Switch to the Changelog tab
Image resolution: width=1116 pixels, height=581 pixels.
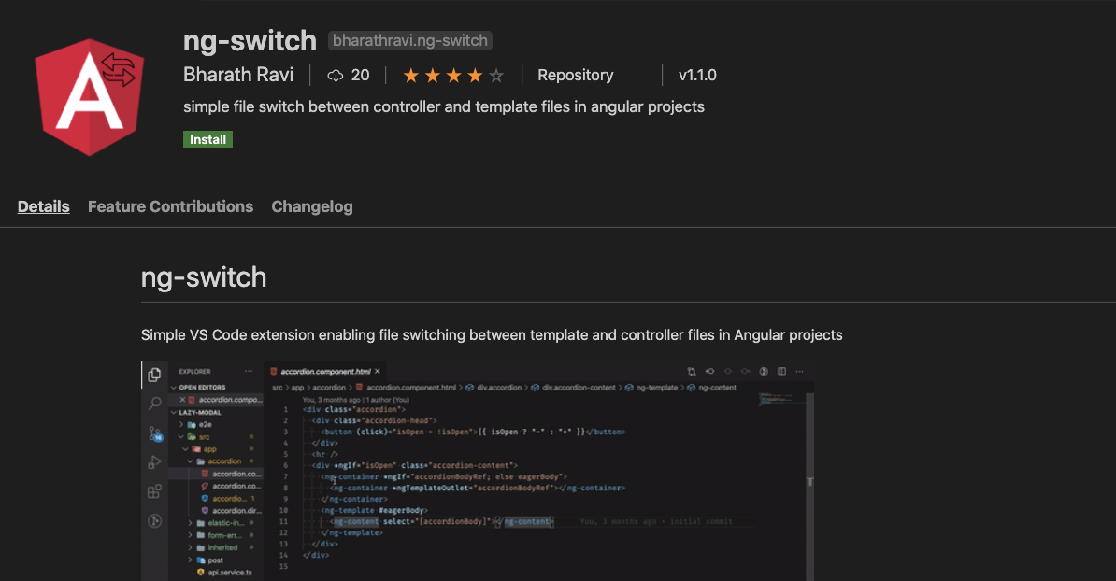312,206
